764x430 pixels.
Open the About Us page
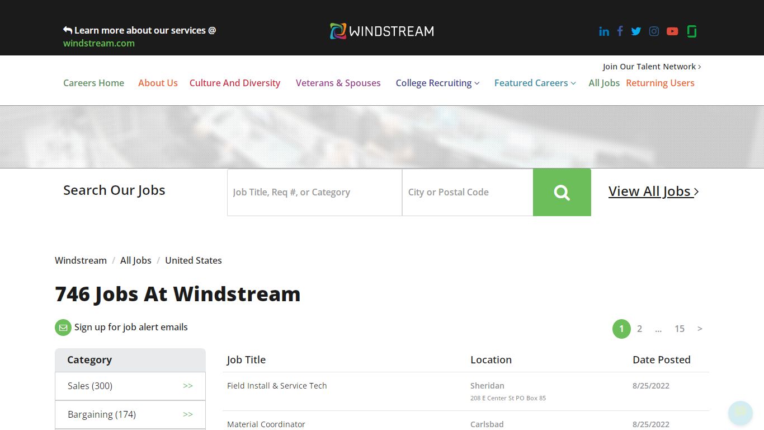coord(158,83)
